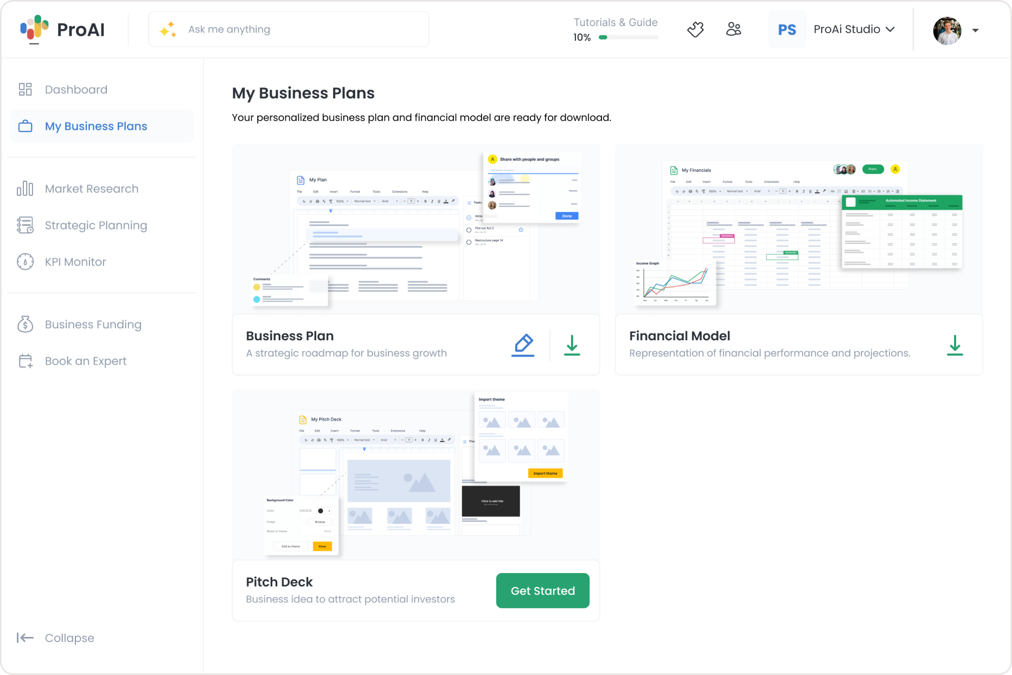Click Get Started on the Pitch Deck card
Image resolution: width=1012 pixels, height=675 pixels.
542,590
